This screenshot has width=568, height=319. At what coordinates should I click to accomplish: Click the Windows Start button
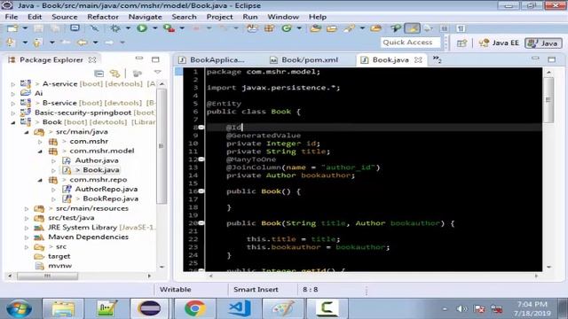(19, 308)
